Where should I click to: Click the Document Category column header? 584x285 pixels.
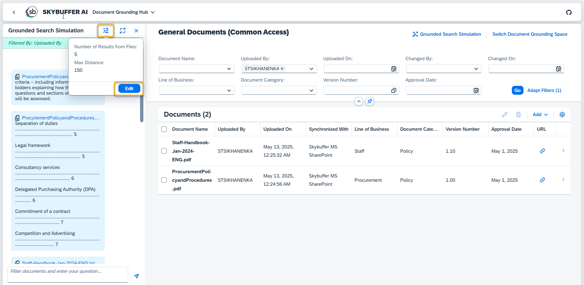point(419,129)
